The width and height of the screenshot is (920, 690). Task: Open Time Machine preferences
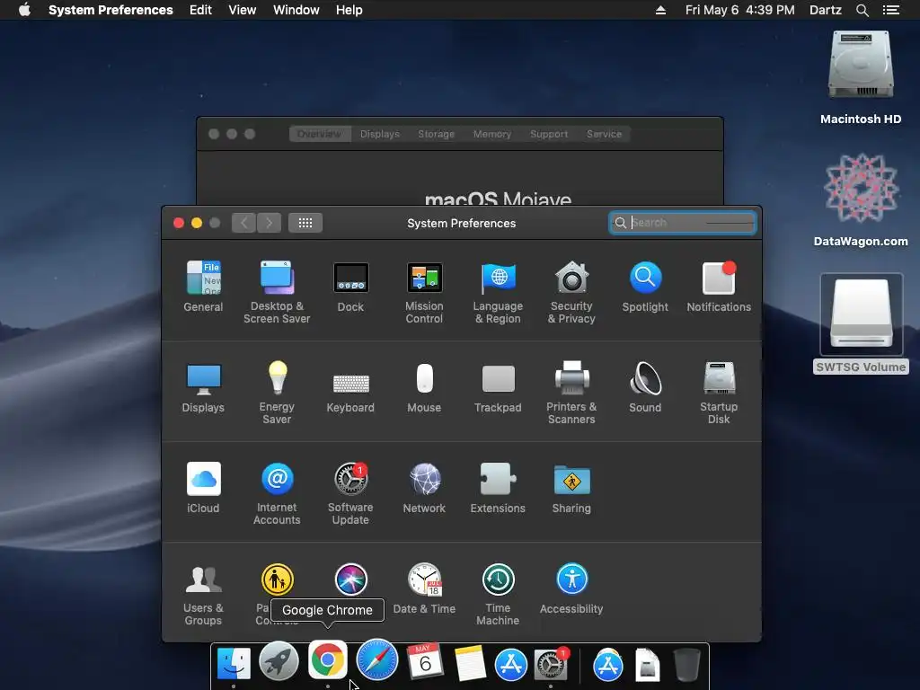pyautogui.click(x=498, y=595)
